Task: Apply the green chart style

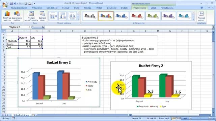Action: 153,16
